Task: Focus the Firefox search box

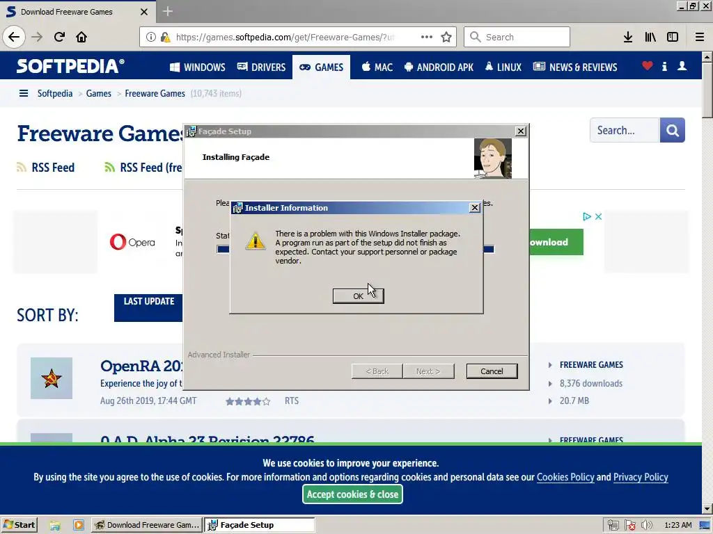Action: 517,37
